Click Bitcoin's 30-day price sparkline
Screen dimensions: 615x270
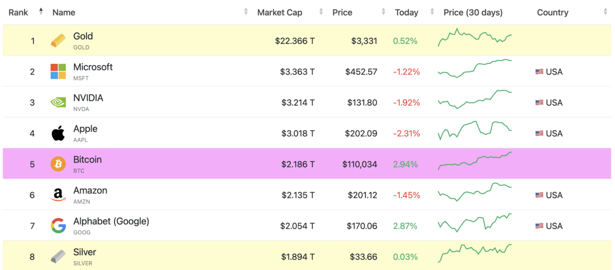475,161
